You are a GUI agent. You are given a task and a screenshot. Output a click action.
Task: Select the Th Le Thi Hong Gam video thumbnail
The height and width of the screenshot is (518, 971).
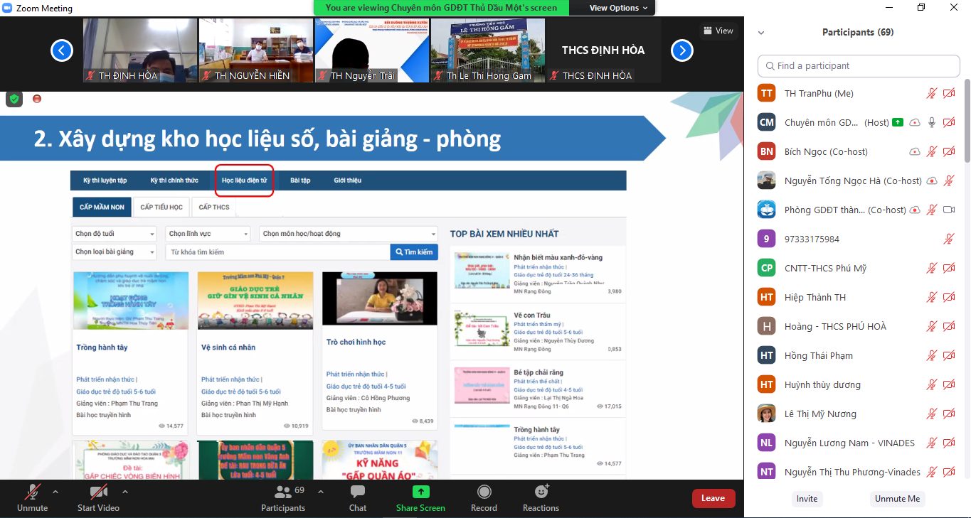click(488, 50)
